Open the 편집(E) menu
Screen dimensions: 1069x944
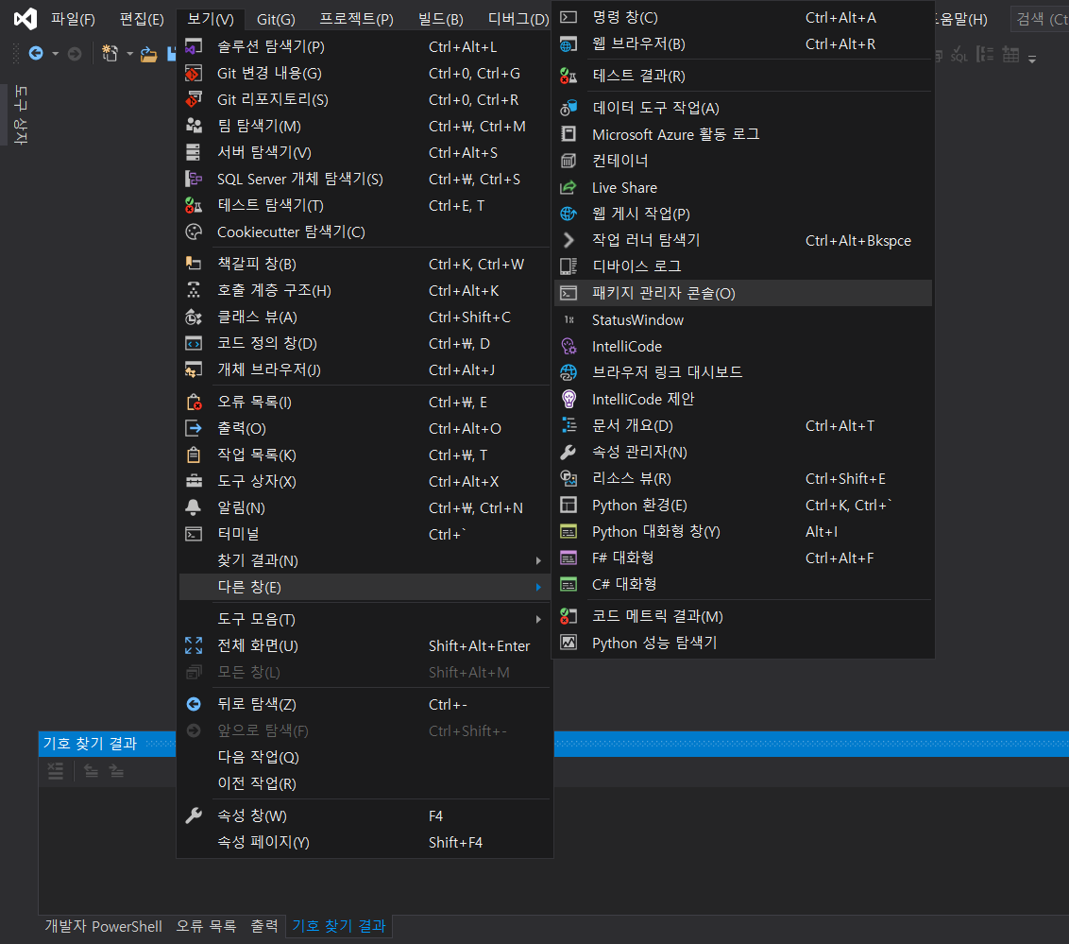pos(142,19)
